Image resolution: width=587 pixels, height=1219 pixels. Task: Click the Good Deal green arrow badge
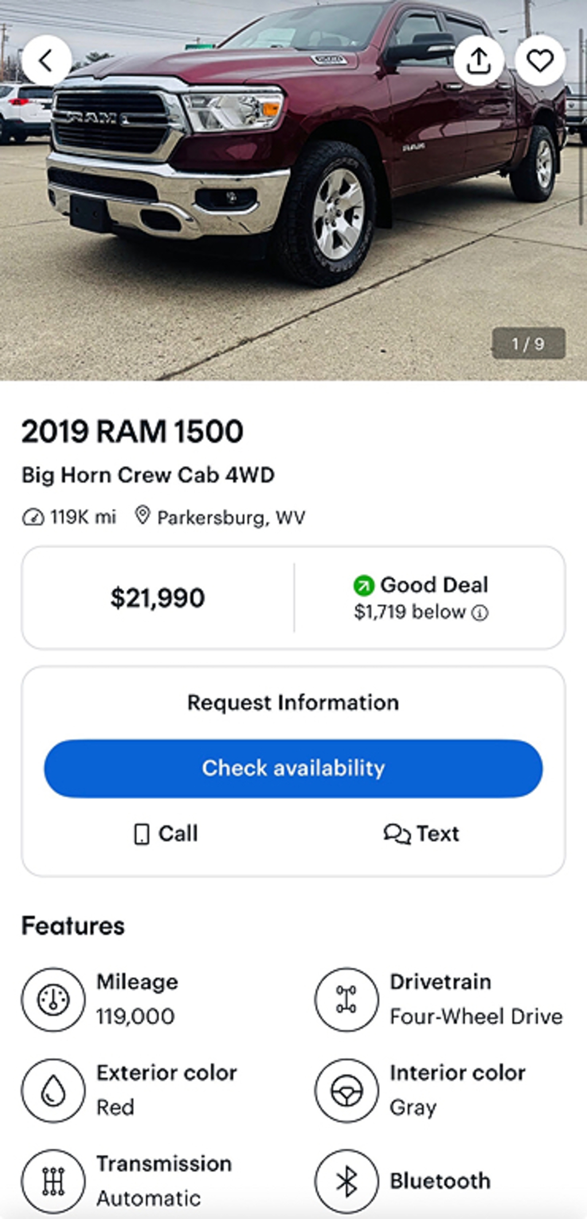point(363,585)
